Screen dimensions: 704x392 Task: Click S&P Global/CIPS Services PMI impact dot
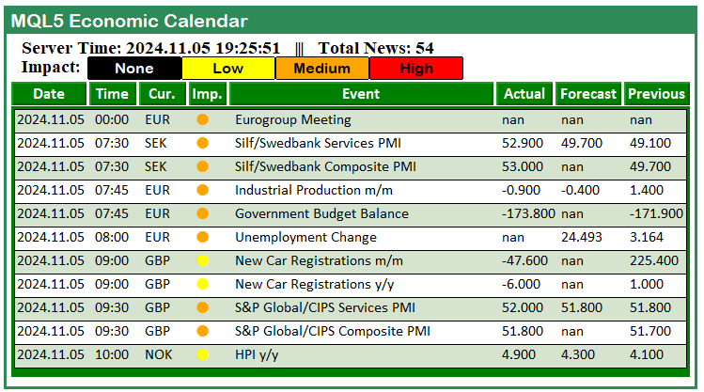(202, 308)
